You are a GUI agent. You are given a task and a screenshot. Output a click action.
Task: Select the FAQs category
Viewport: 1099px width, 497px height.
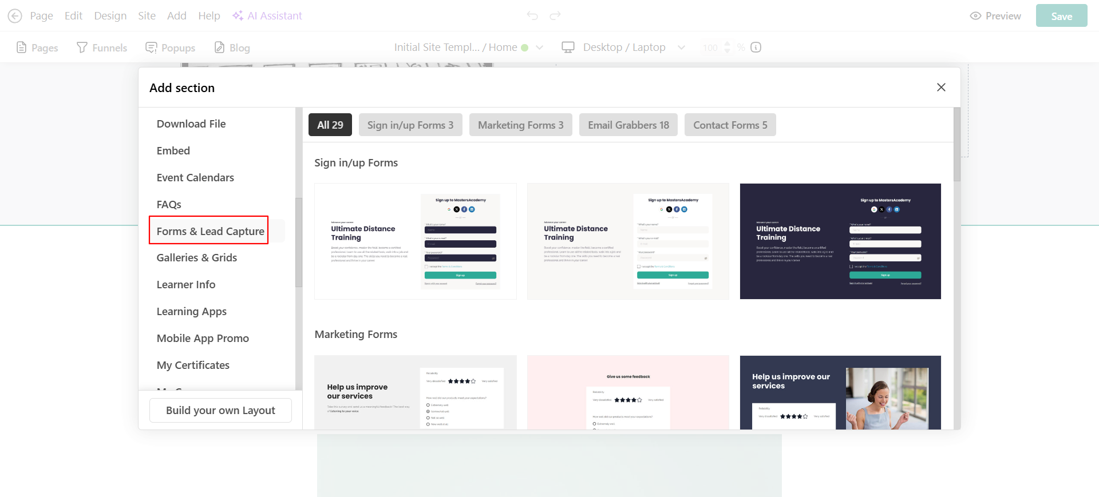[169, 204]
